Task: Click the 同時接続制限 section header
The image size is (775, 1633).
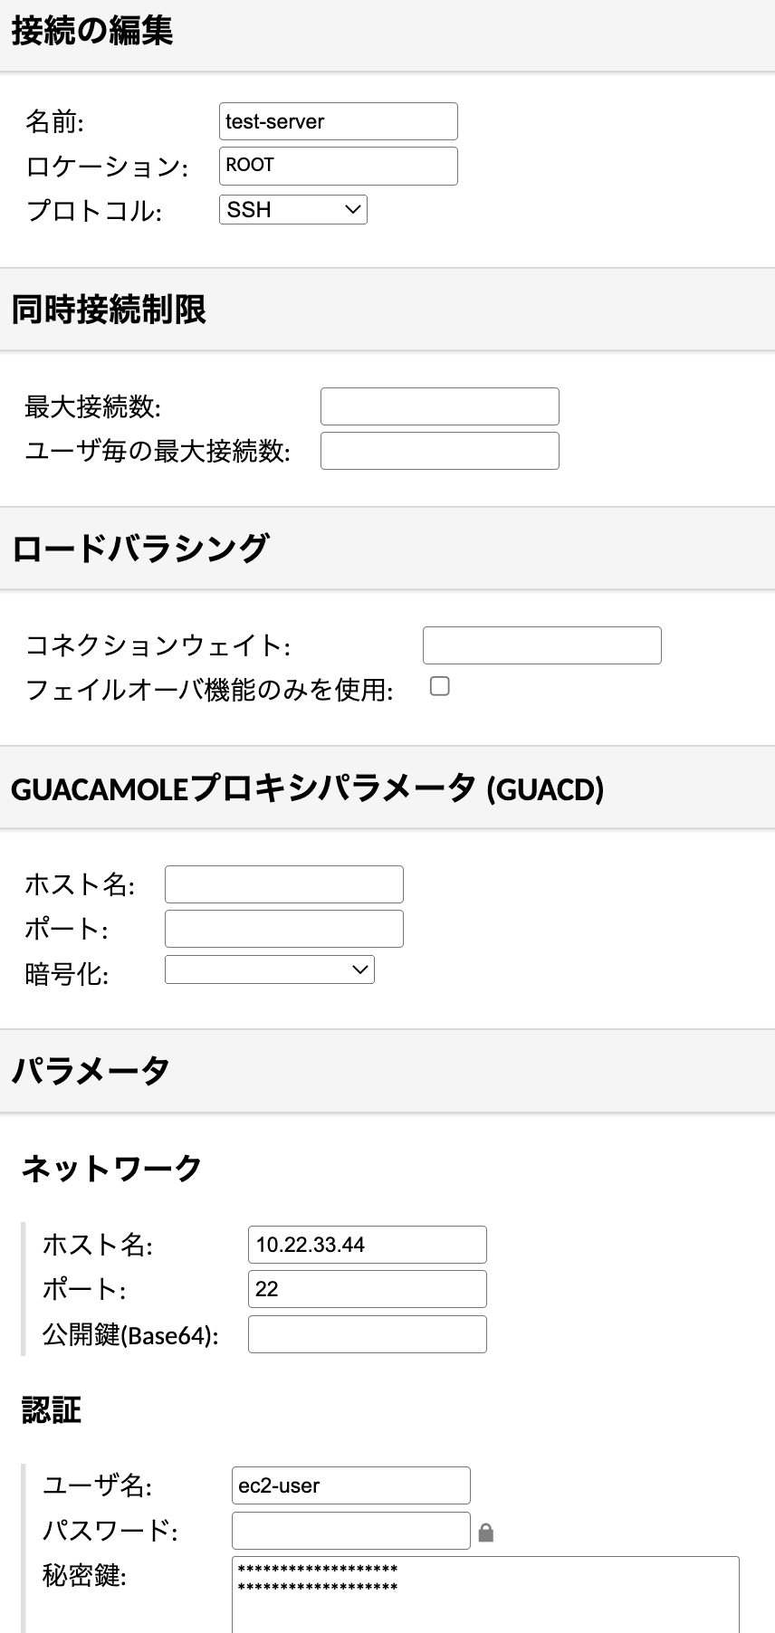Action: [109, 310]
